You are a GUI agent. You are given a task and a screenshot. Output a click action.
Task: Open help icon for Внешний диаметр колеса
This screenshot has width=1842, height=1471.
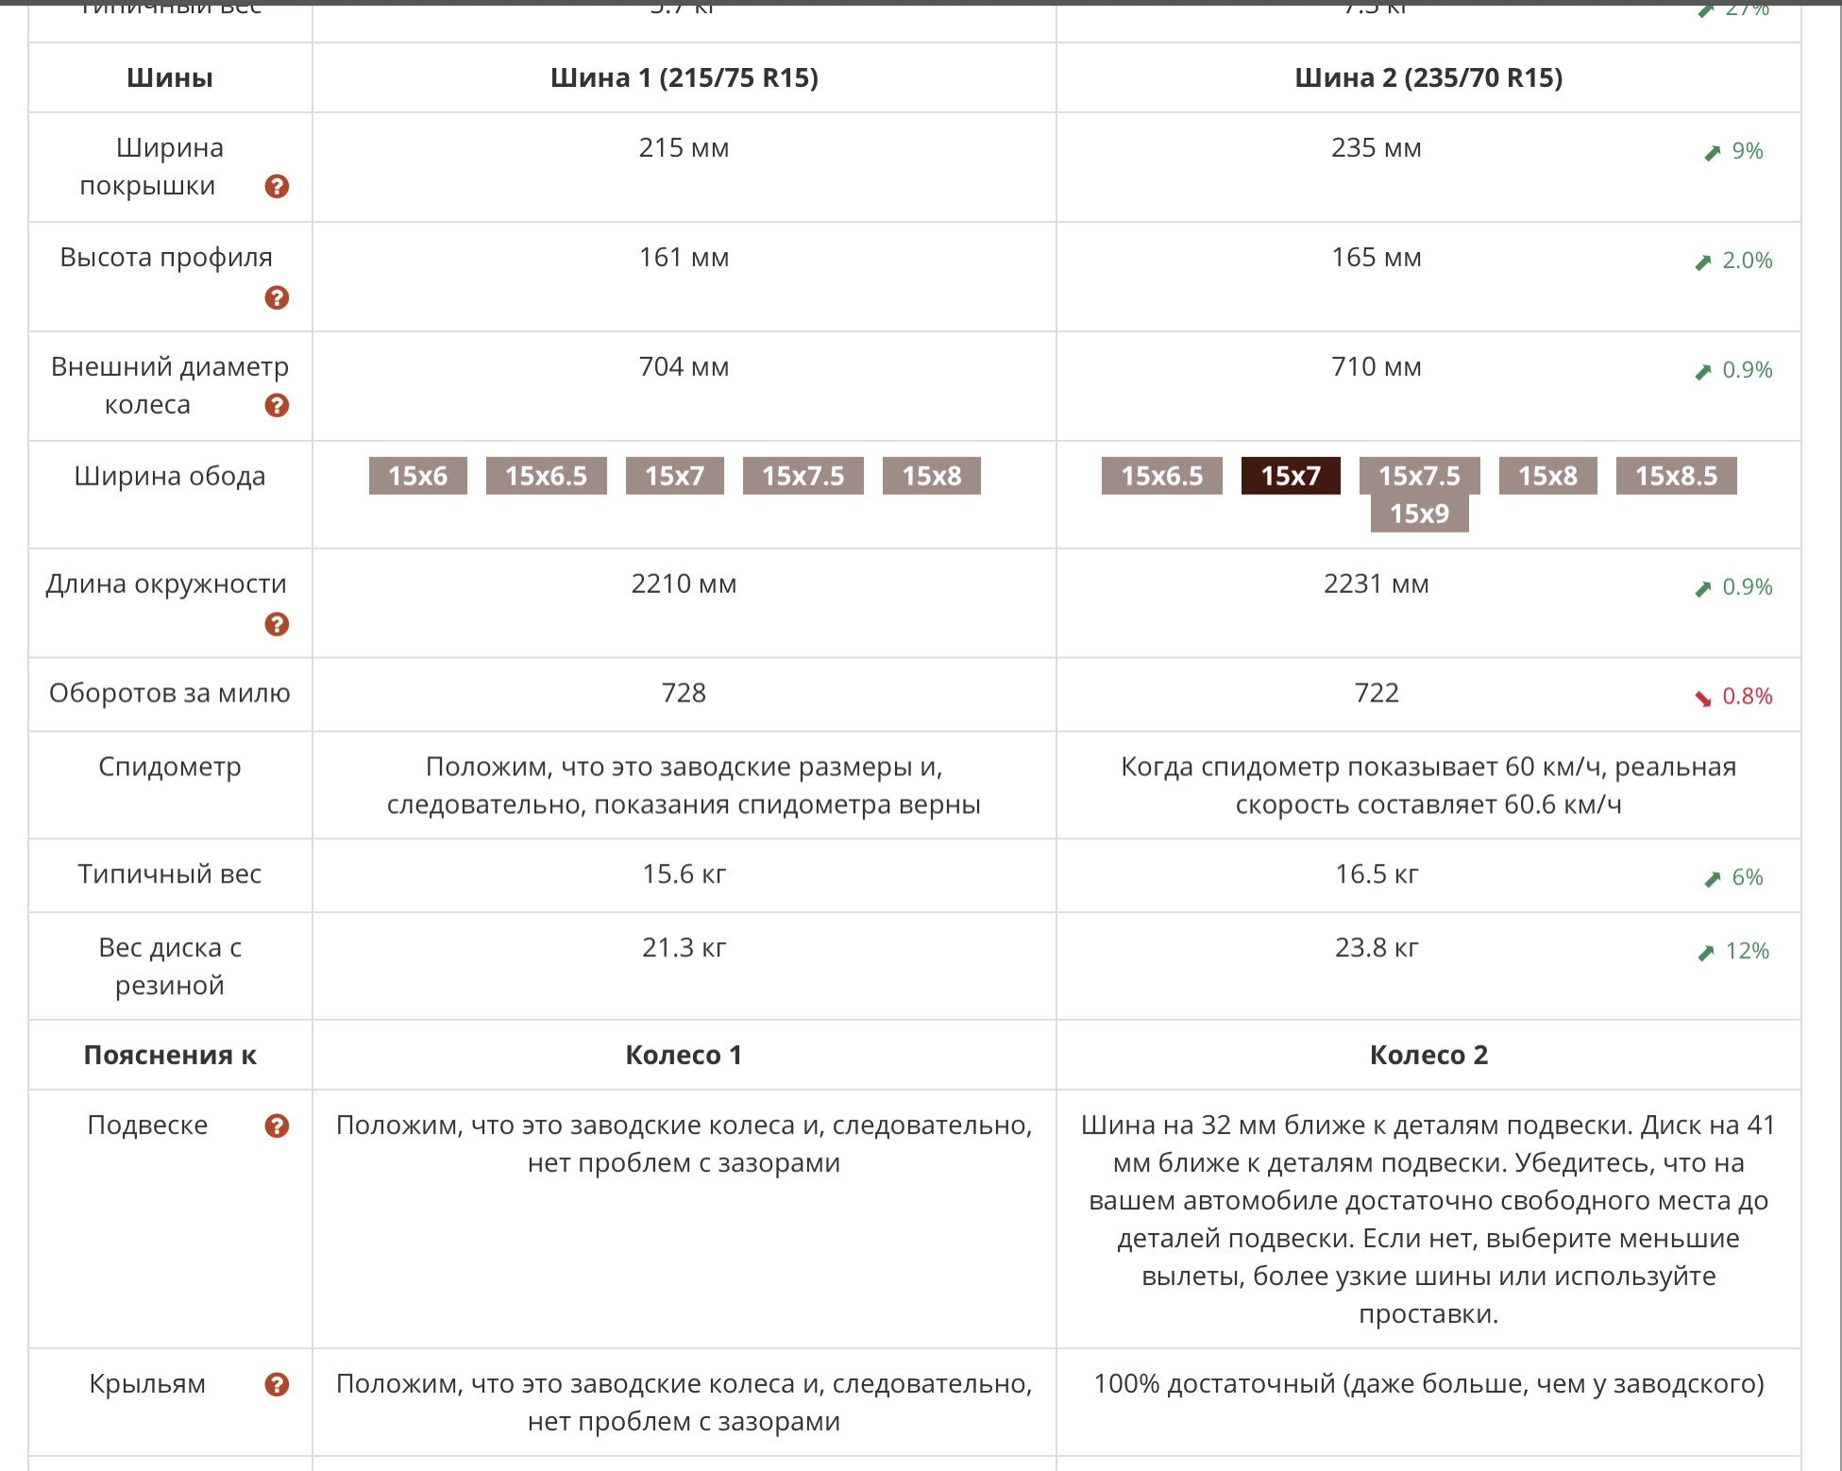277,405
